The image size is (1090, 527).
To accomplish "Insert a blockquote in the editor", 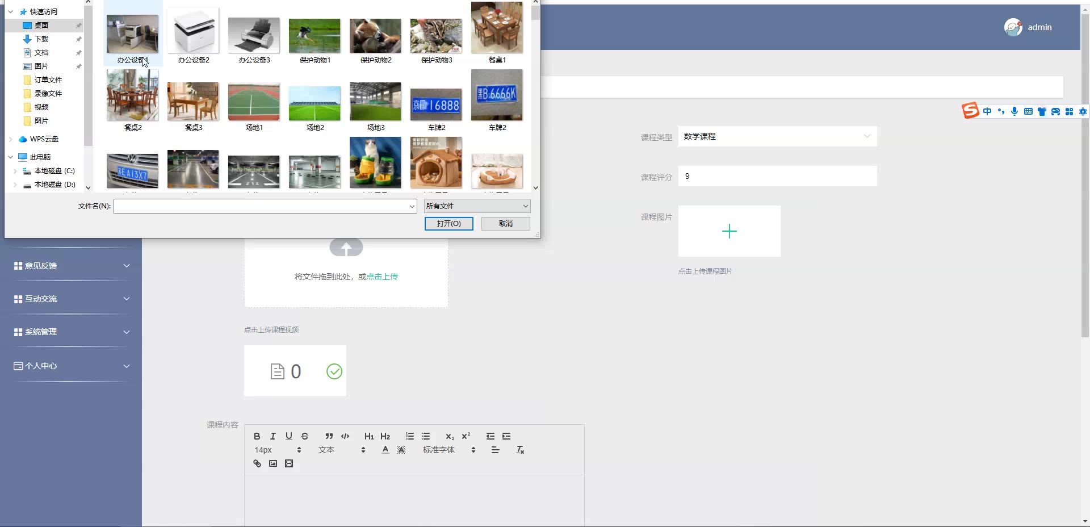I will point(329,436).
